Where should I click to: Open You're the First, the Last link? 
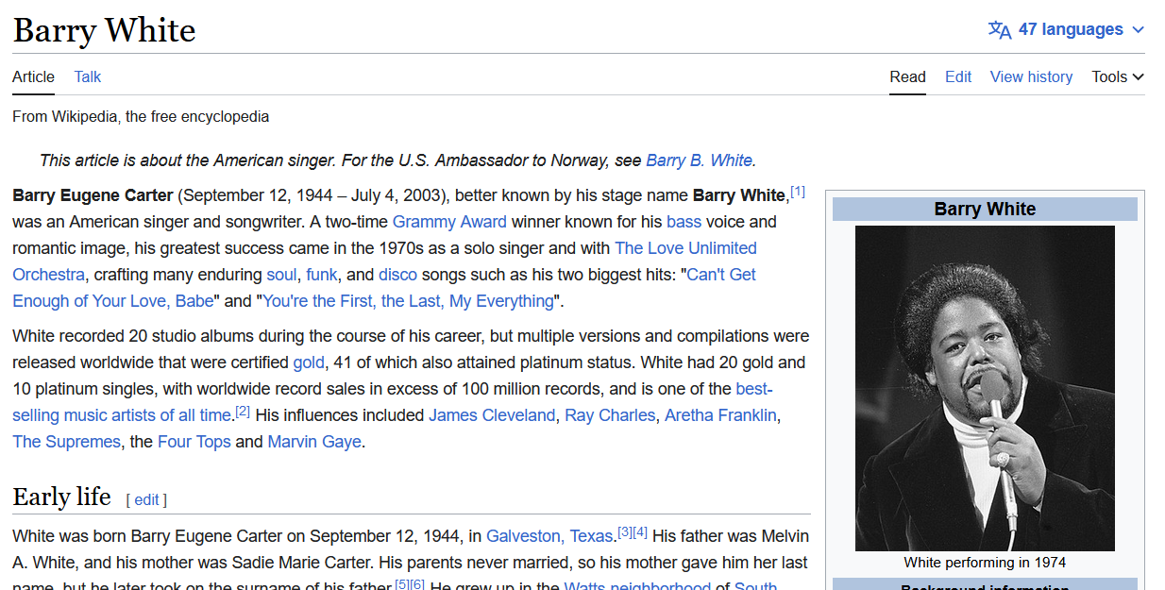click(x=408, y=301)
